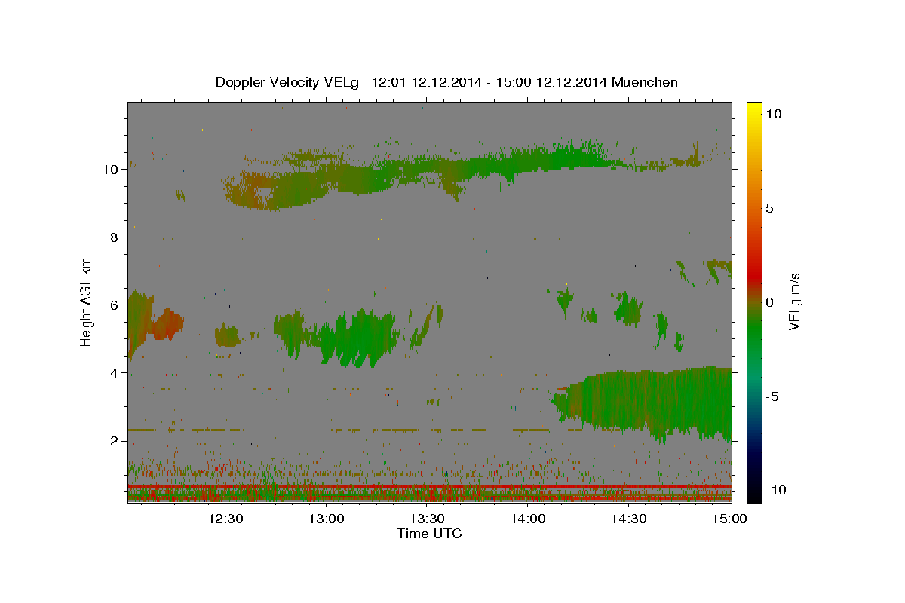The image size is (905, 603).
Task: Click the 'Time UTC' axis label
Action: point(429,534)
